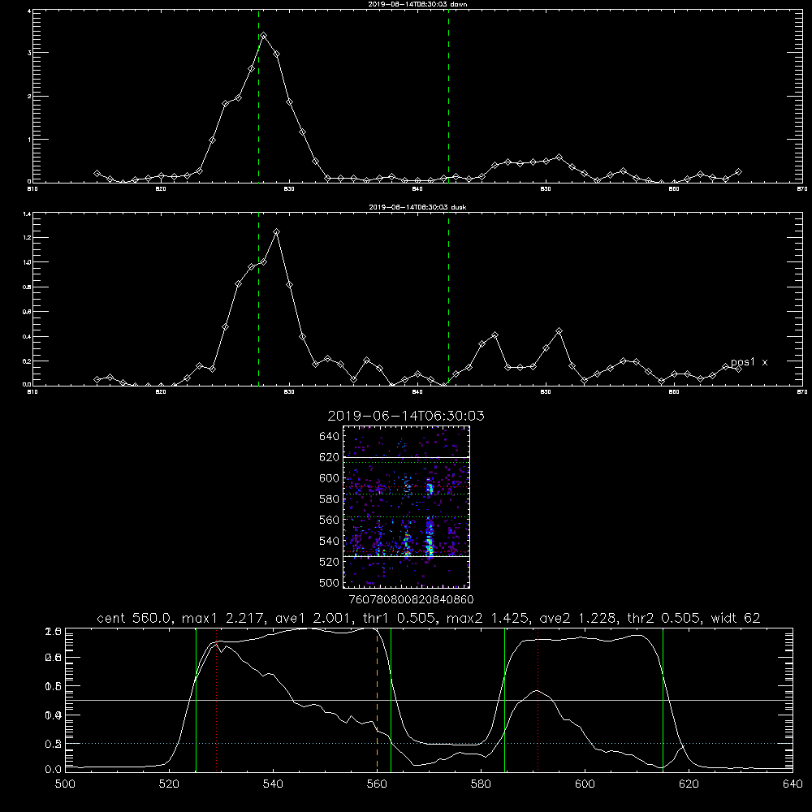Click profile plot y-axis label 0.0
The width and height of the screenshot is (812, 812).
(x=53, y=770)
